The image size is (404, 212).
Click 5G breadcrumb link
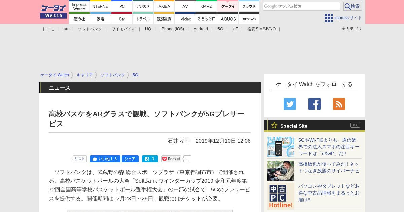point(135,75)
